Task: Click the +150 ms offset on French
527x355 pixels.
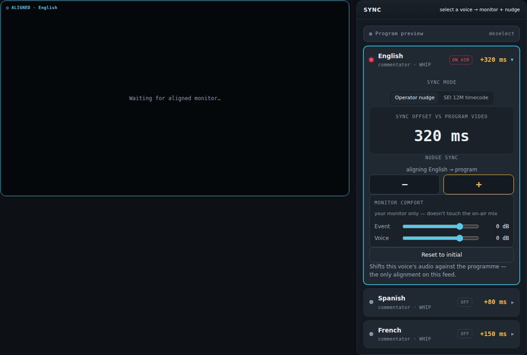Action: pos(493,334)
